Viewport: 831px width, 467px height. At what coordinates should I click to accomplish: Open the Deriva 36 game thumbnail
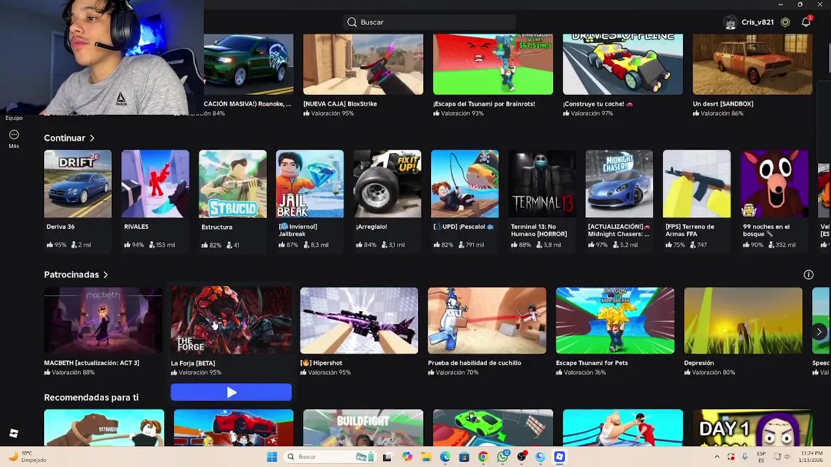(x=78, y=184)
